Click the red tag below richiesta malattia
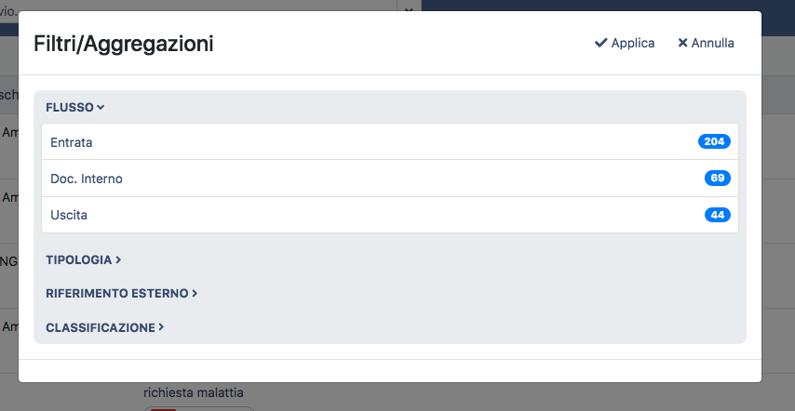The height and width of the screenshot is (411, 795). tap(164, 407)
